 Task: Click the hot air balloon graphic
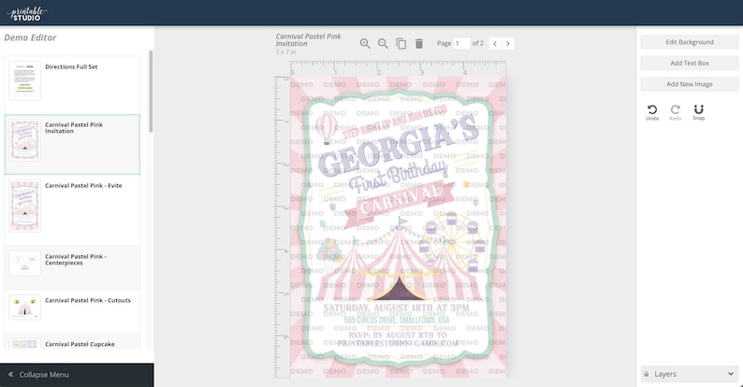click(327, 128)
